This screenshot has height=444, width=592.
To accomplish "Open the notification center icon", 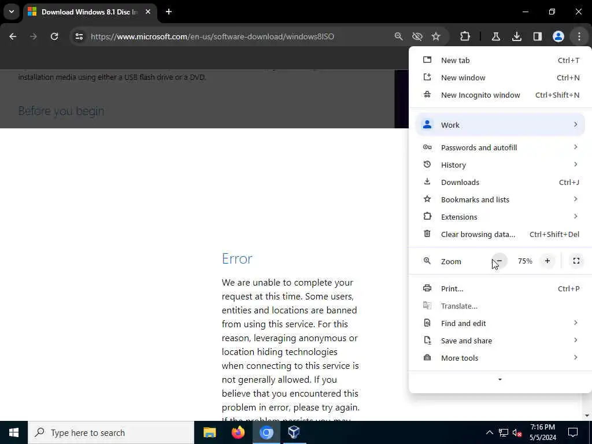I will coord(573,432).
